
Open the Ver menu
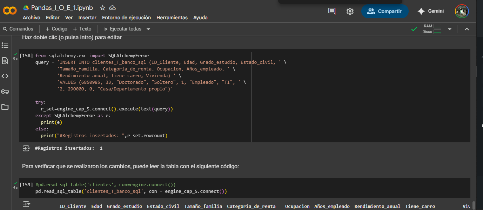[69, 18]
